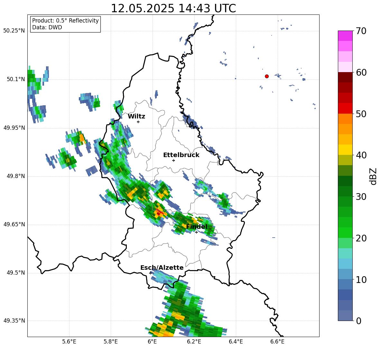
Task: Click the 49.65°N latitude label
Action: [x=14, y=224]
